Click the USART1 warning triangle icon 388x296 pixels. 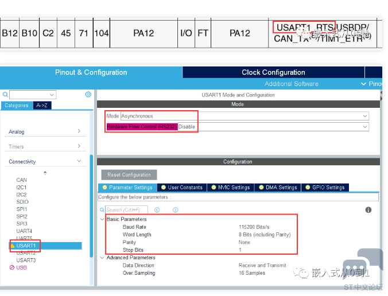point(13,246)
